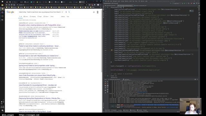Open the Google account avatar
The image size is (206, 116).
(x=98, y=12)
